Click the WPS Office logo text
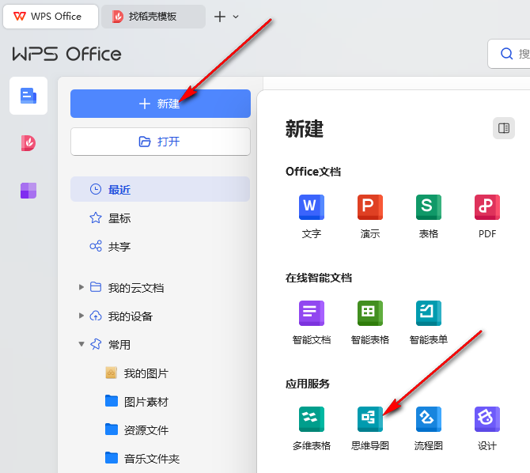530x473 pixels. (67, 54)
